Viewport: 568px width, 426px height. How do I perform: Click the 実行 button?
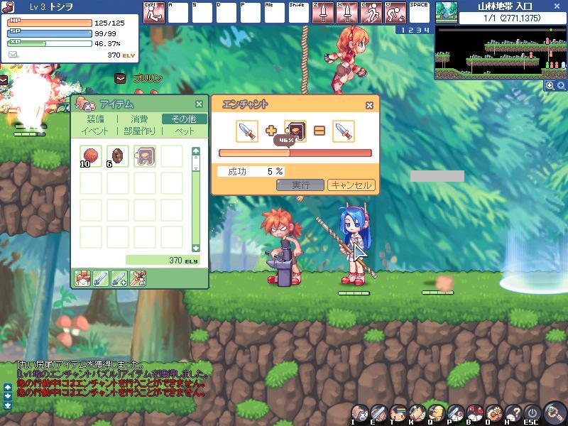(x=300, y=185)
